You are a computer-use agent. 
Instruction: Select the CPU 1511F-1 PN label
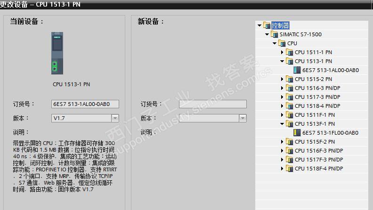pos(315,115)
